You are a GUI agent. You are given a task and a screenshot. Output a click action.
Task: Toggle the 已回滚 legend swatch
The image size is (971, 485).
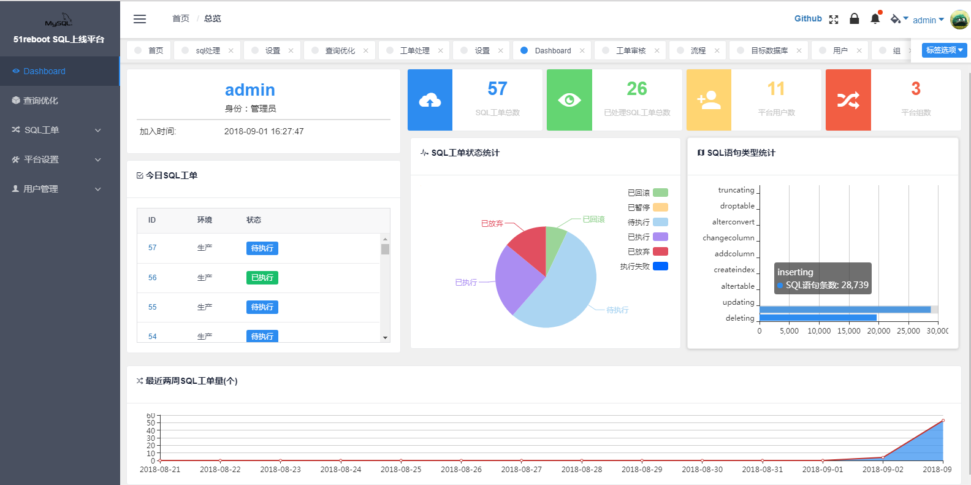(660, 193)
